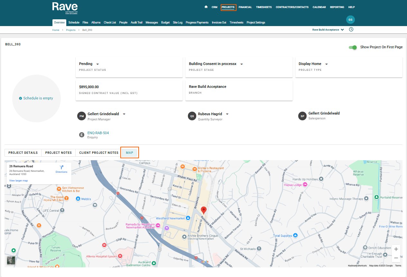Viewport: 407px width, 277px height.
Task: Open the Pending project status dropdown
Action: point(98,64)
